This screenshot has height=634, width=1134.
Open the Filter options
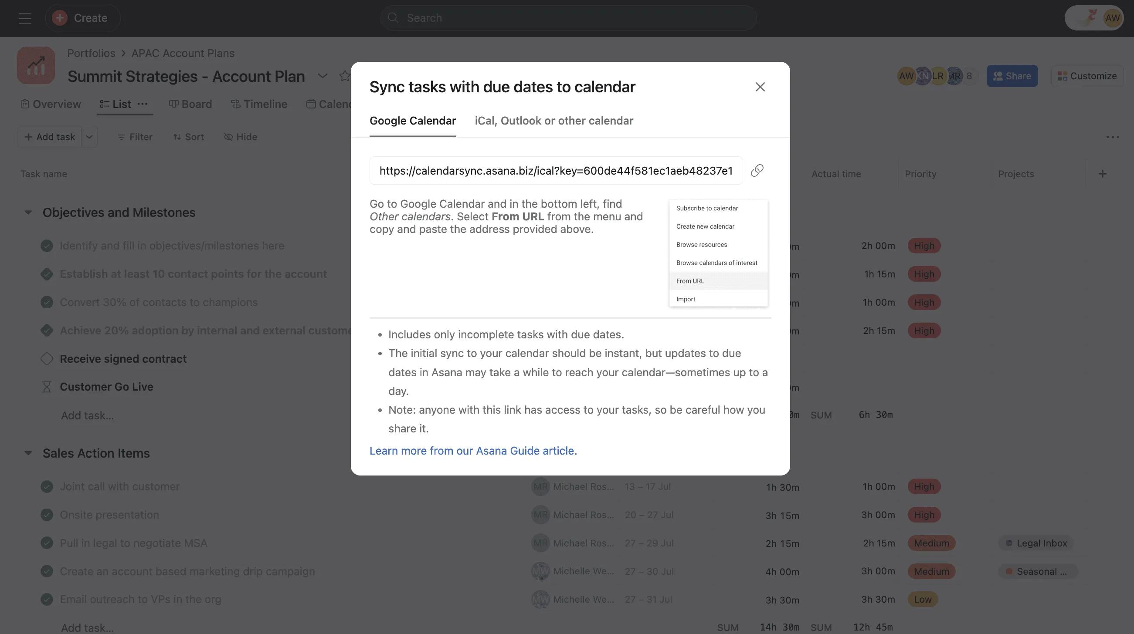134,137
